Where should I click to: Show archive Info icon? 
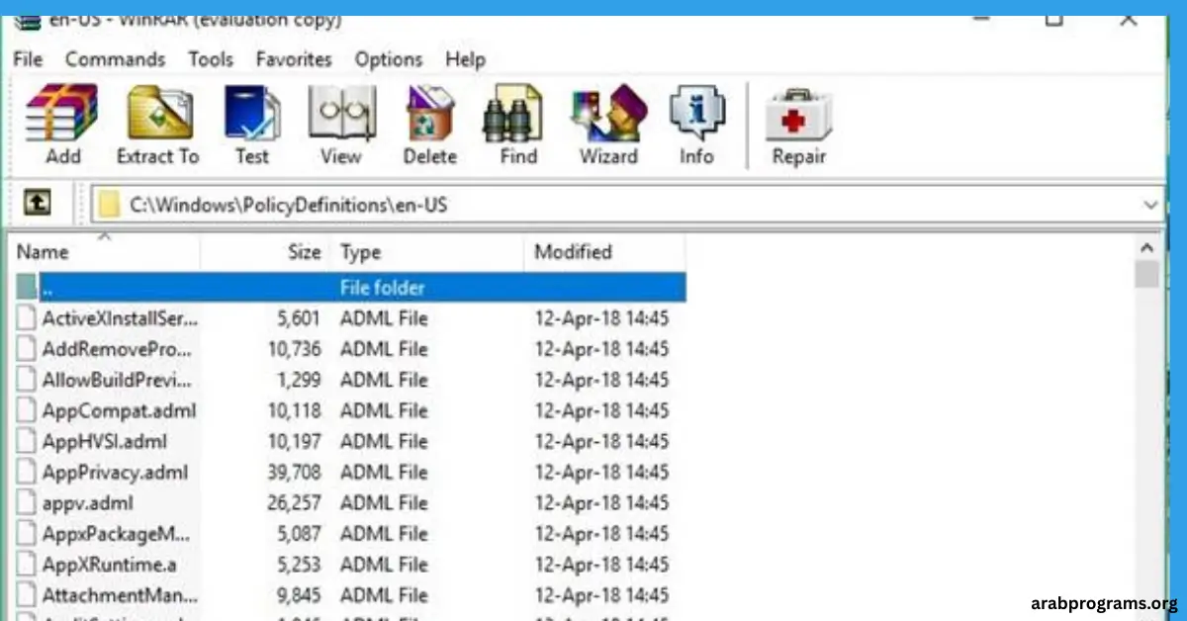coord(696,114)
